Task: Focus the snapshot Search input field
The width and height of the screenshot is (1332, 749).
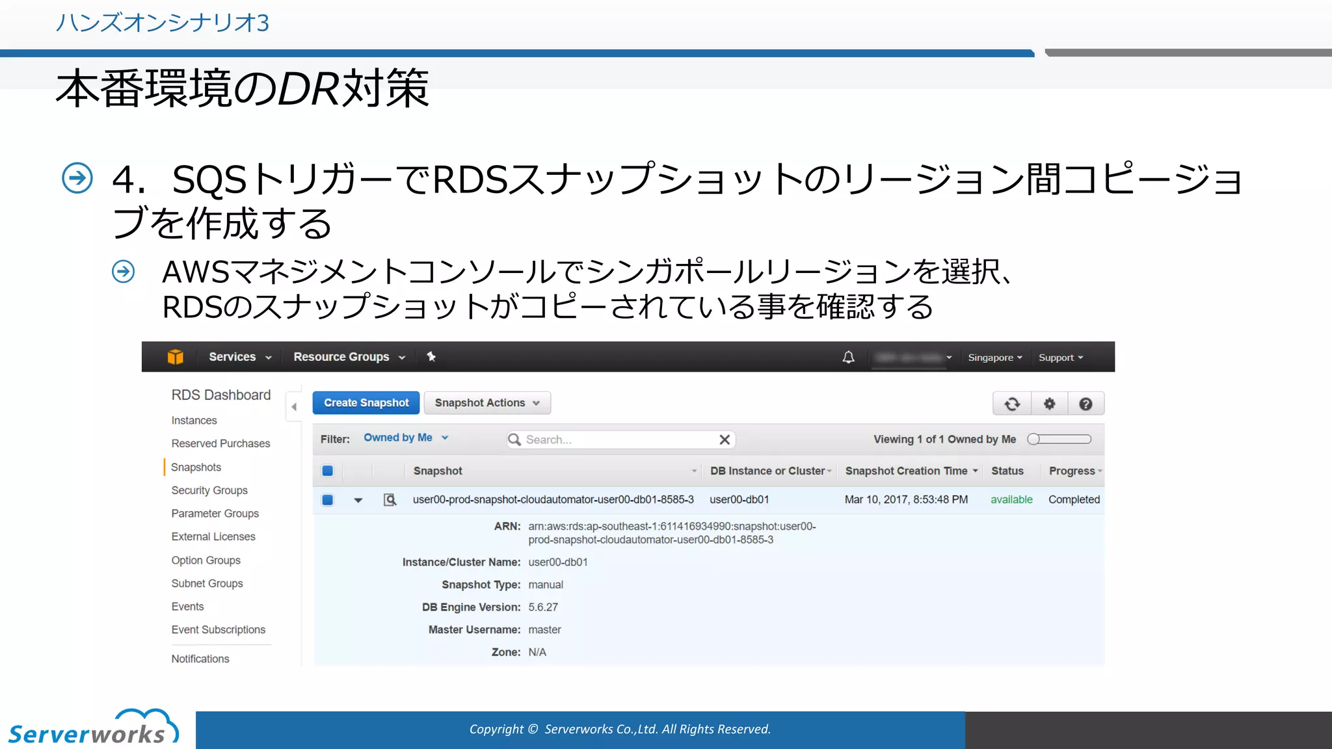Action: tap(620, 440)
